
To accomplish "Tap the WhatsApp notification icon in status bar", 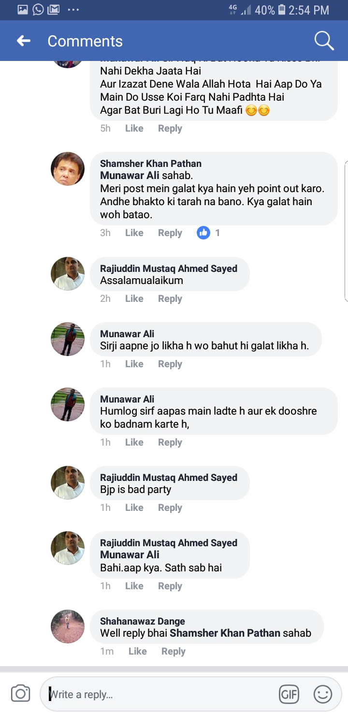I will click(x=38, y=9).
